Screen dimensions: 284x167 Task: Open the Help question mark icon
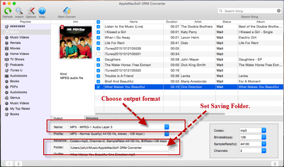pyautogui.click(x=42, y=11)
